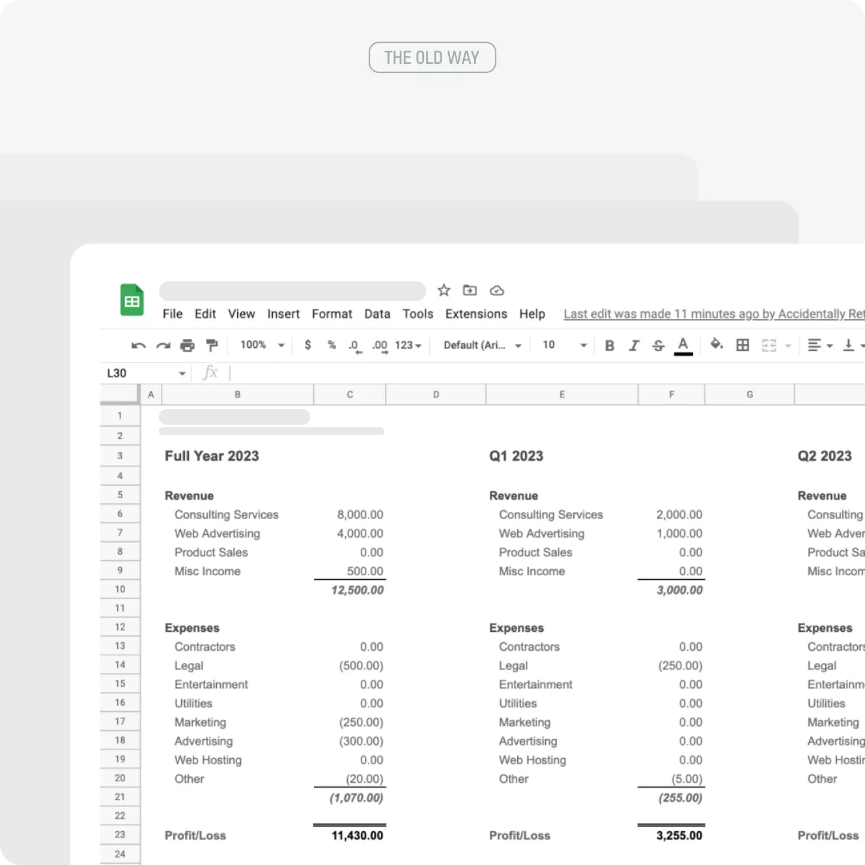
Task: Toggle italic formatting
Action: tap(634, 345)
